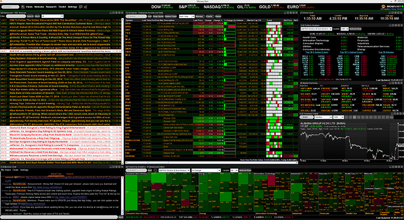
Task: Open gear settings of World Clock panel
Action: point(399,13)
